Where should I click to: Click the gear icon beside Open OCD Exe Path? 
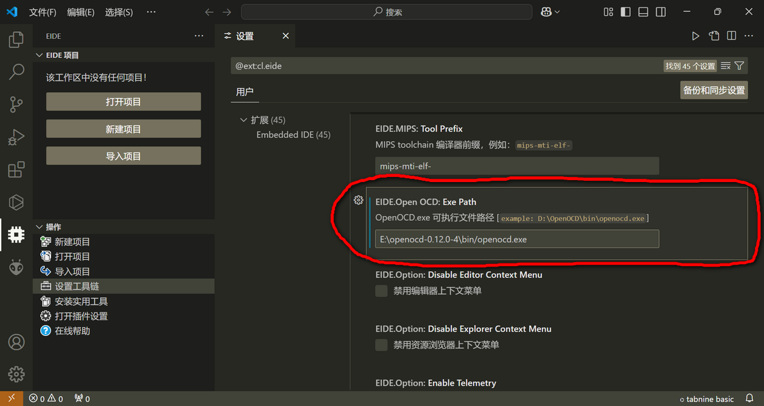358,200
